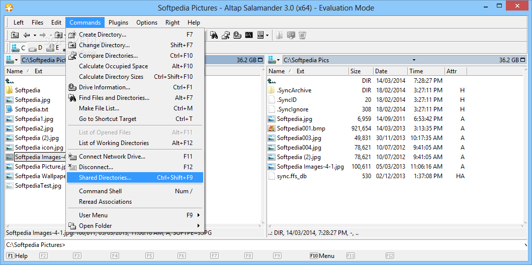Open the Help menu
Viewport: 532px width, 265px height.
click(194, 23)
